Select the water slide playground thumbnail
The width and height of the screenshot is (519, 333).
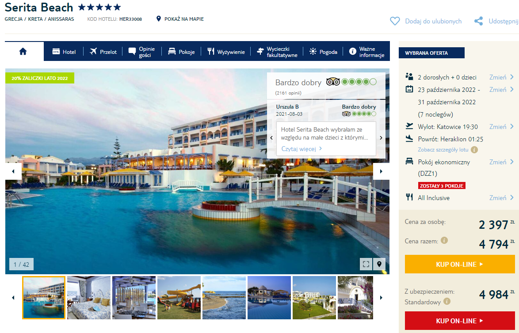click(179, 297)
